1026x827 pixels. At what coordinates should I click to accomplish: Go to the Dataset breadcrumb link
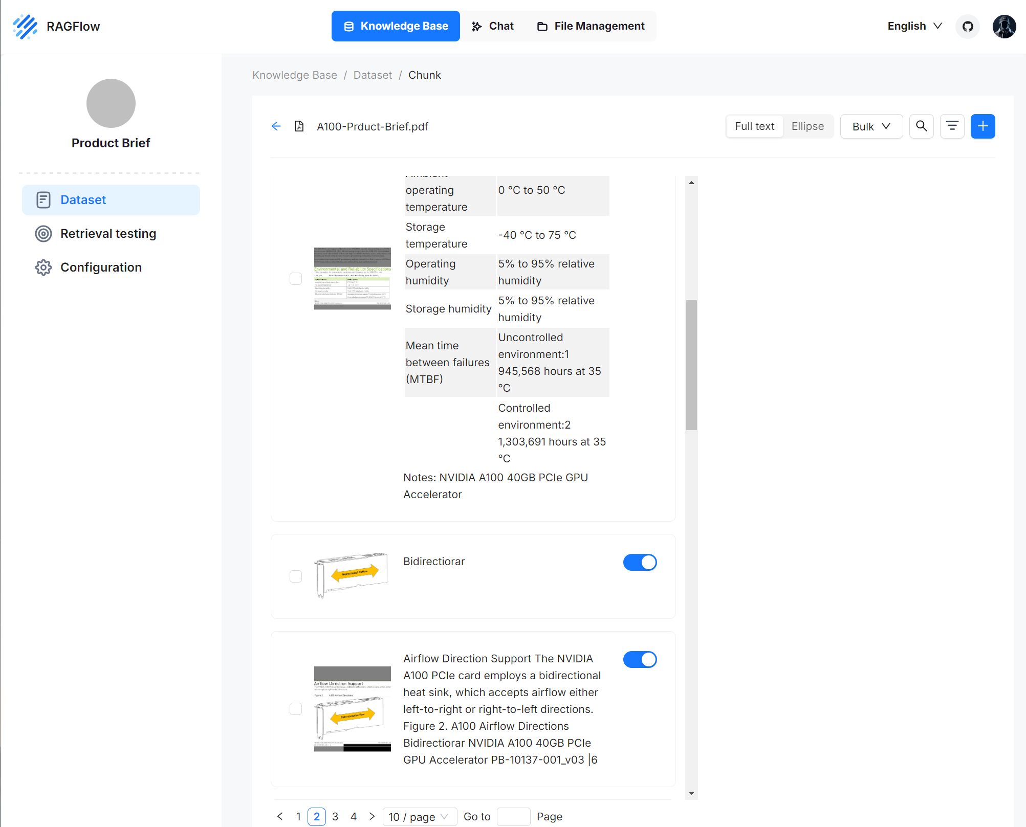coord(373,75)
